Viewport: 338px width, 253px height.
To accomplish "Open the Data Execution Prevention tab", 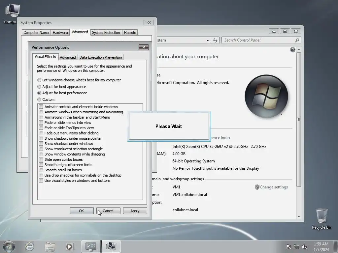I will pyautogui.click(x=101, y=57).
